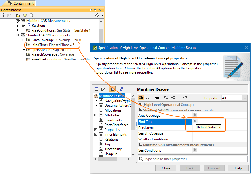Close the Containment panel
The height and width of the screenshot is (174, 251).
coord(100,10)
